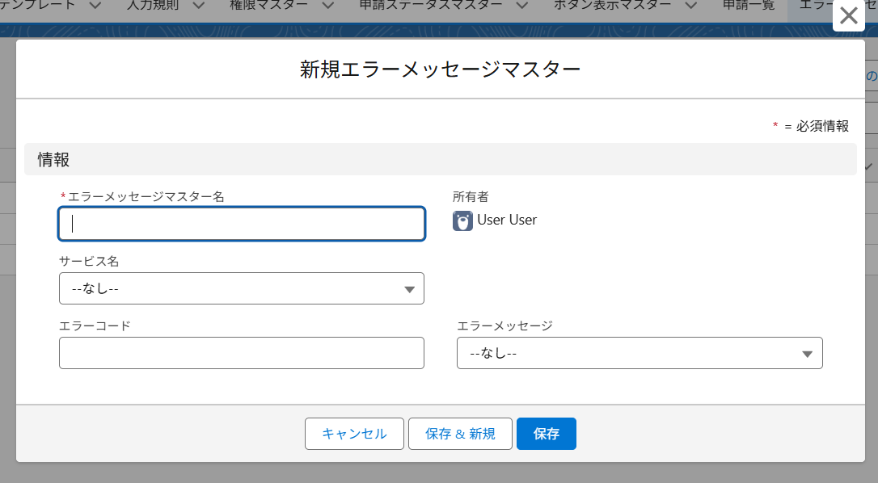Save the record with 保存 button
Viewport: 878px width, 483px height.
(x=546, y=434)
